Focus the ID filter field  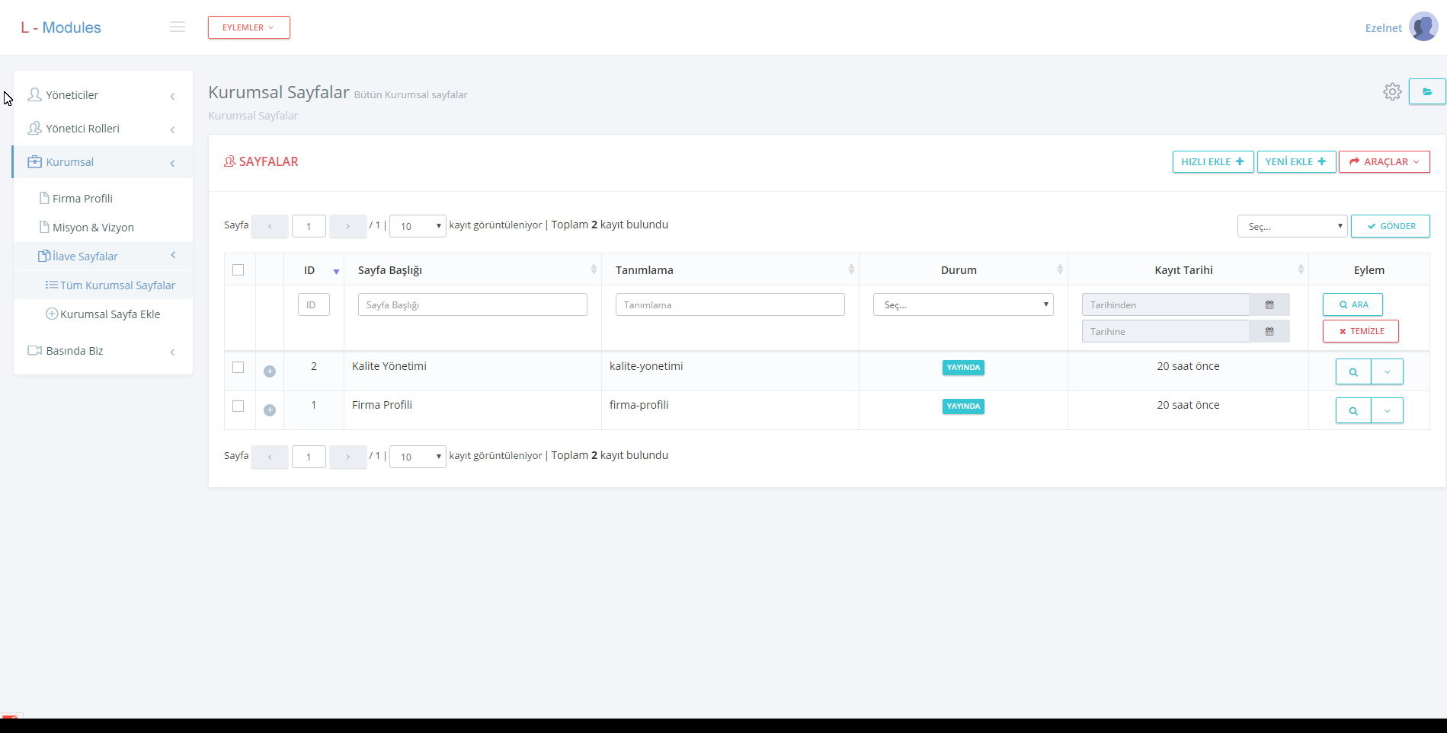314,304
